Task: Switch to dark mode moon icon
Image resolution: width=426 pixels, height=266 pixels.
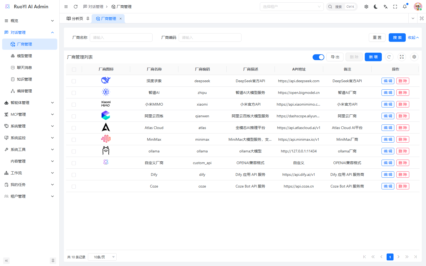Action: (376, 7)
